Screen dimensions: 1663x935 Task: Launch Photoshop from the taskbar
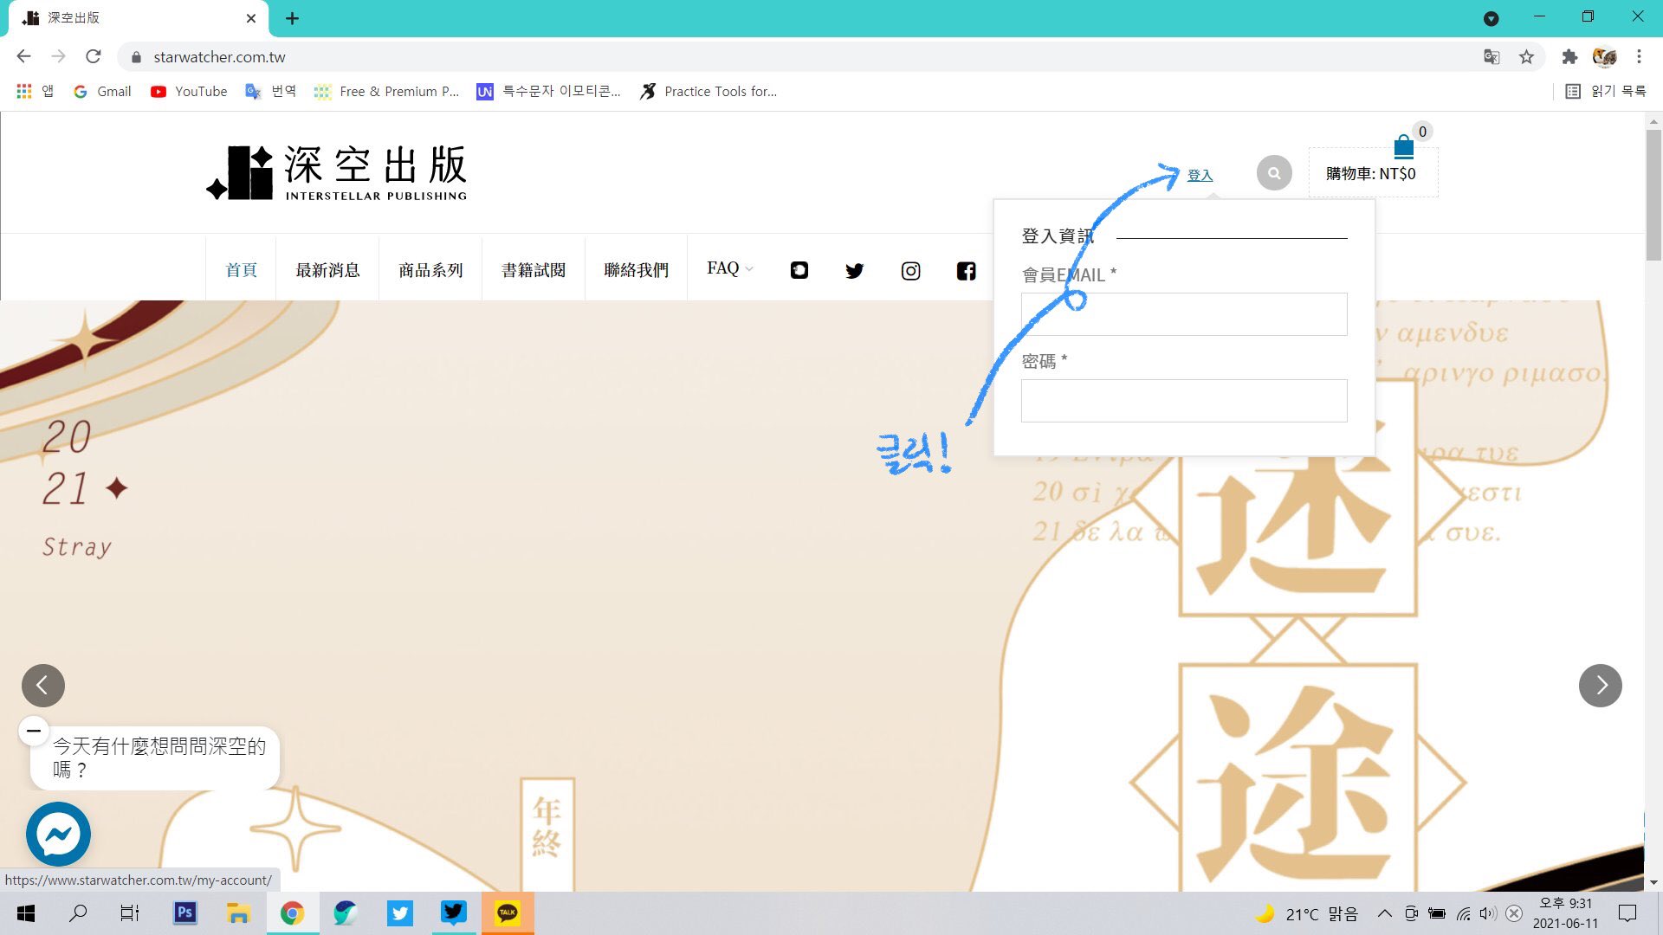point(184,912)
